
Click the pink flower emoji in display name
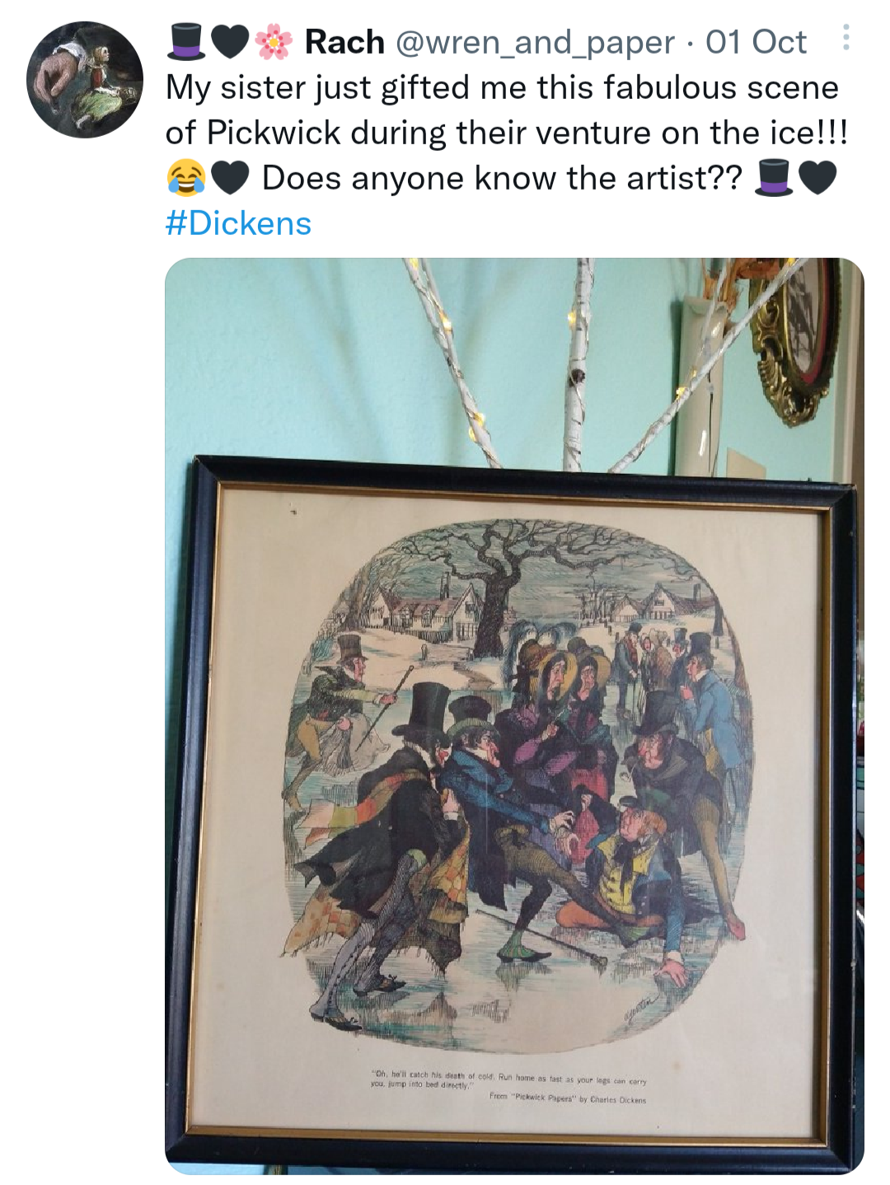click(274, 42)
